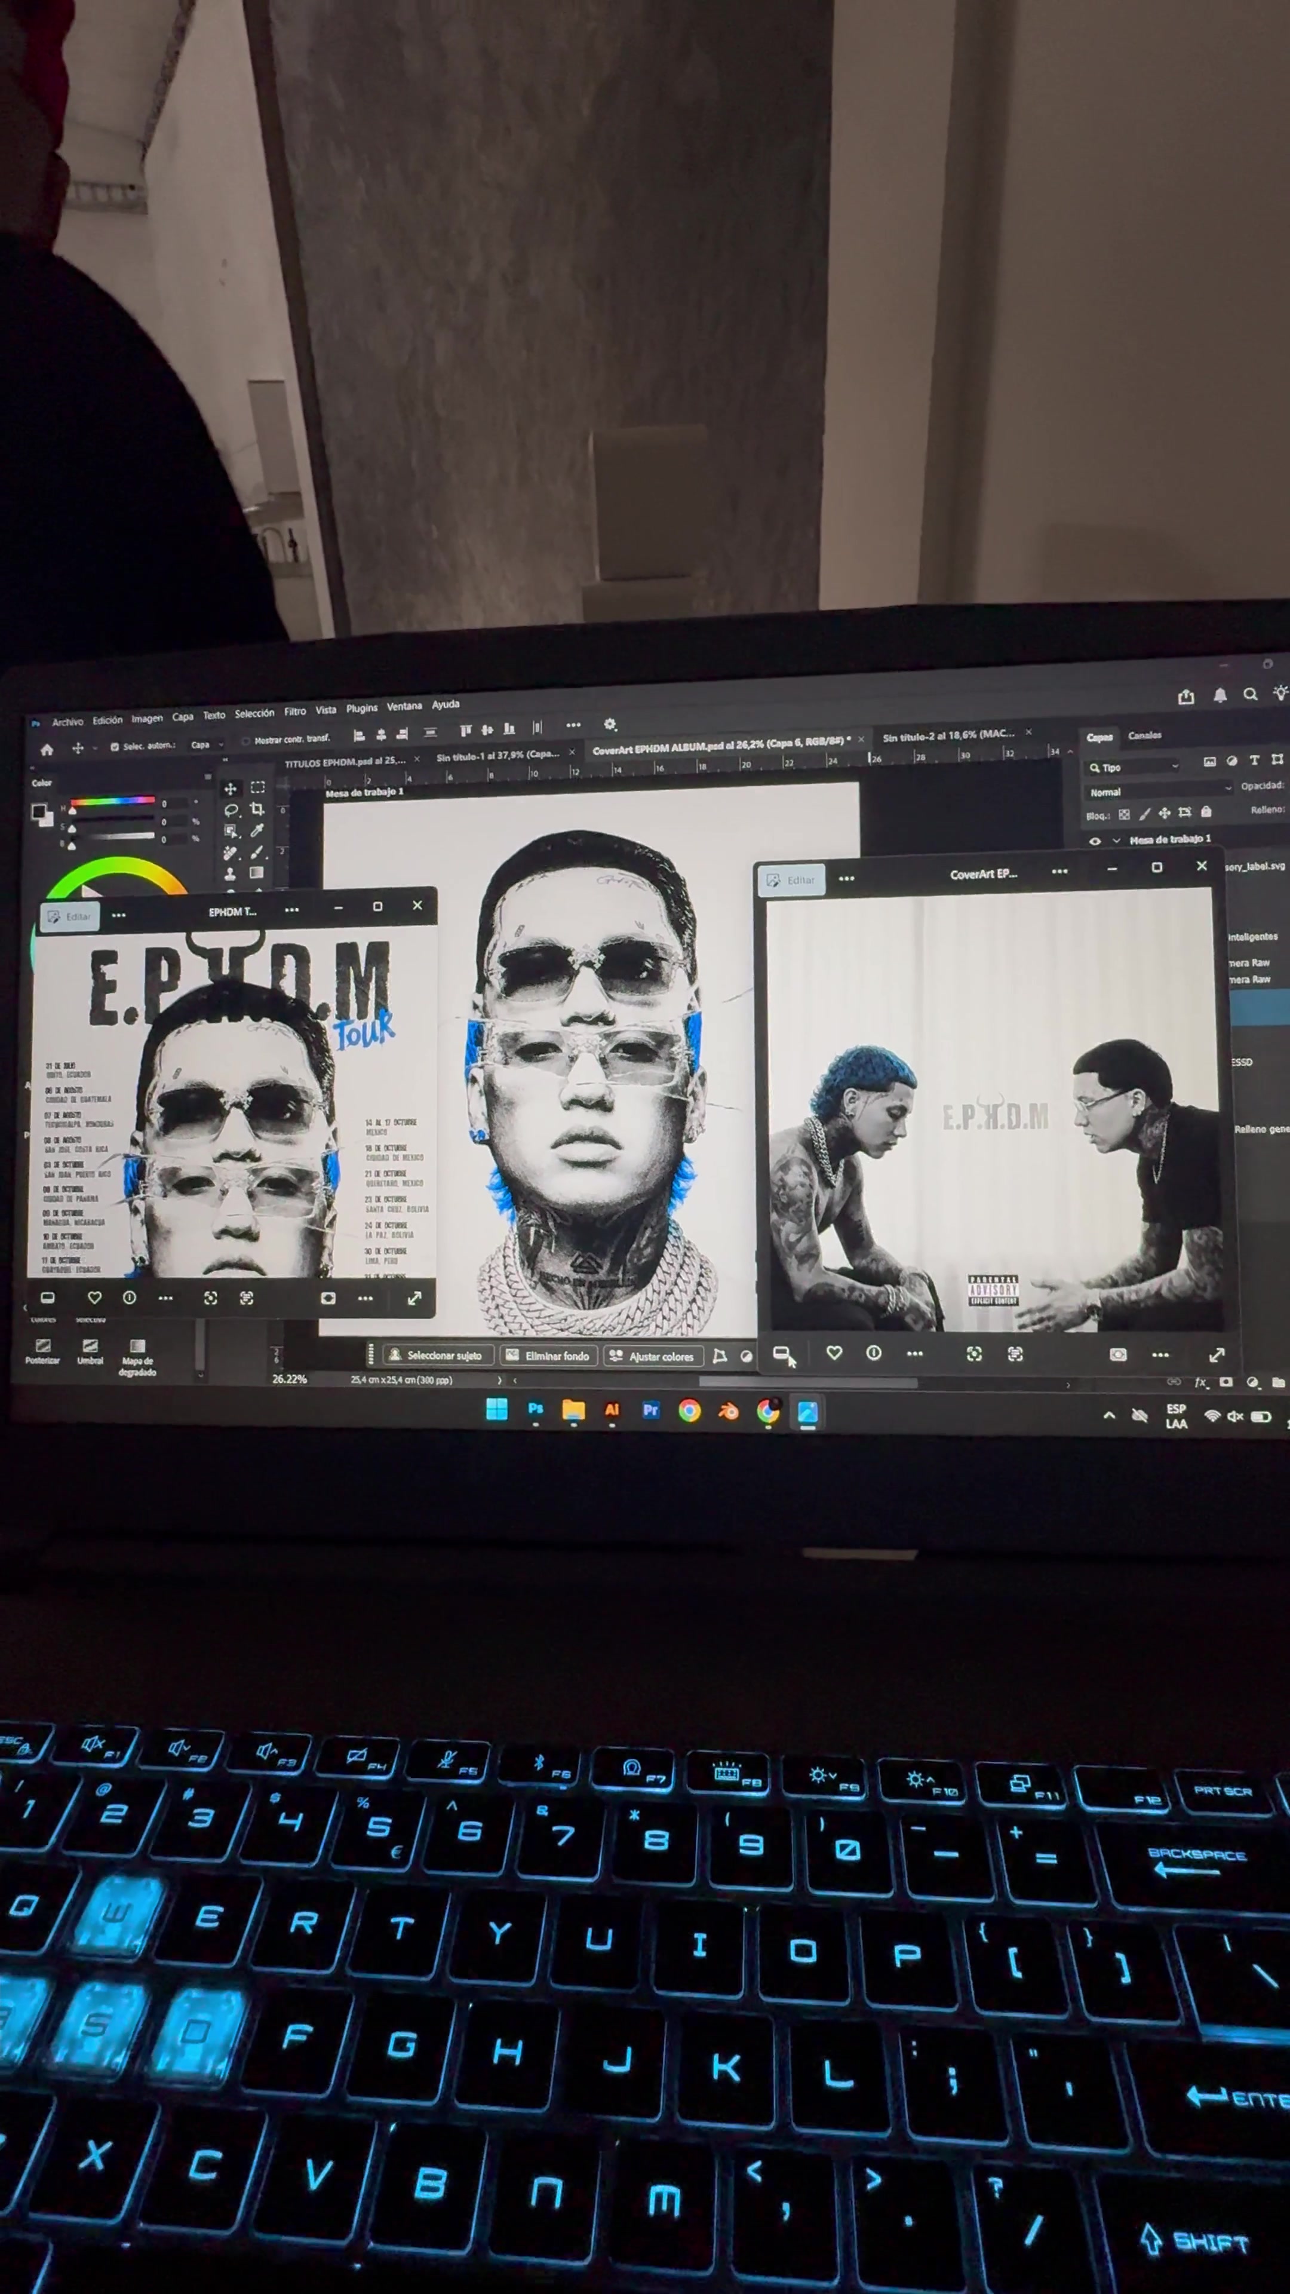Click the align left edges icon
Screen dimensions: 1290x2294
[x=359, y=735]
